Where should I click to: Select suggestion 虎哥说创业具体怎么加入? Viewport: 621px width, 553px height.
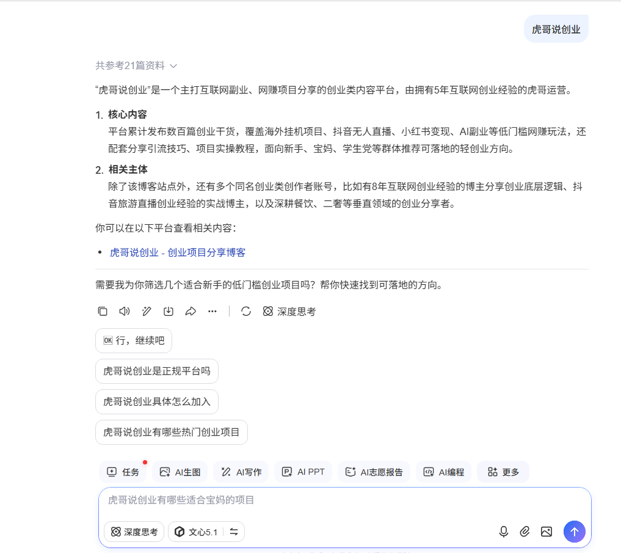(157, 401)
